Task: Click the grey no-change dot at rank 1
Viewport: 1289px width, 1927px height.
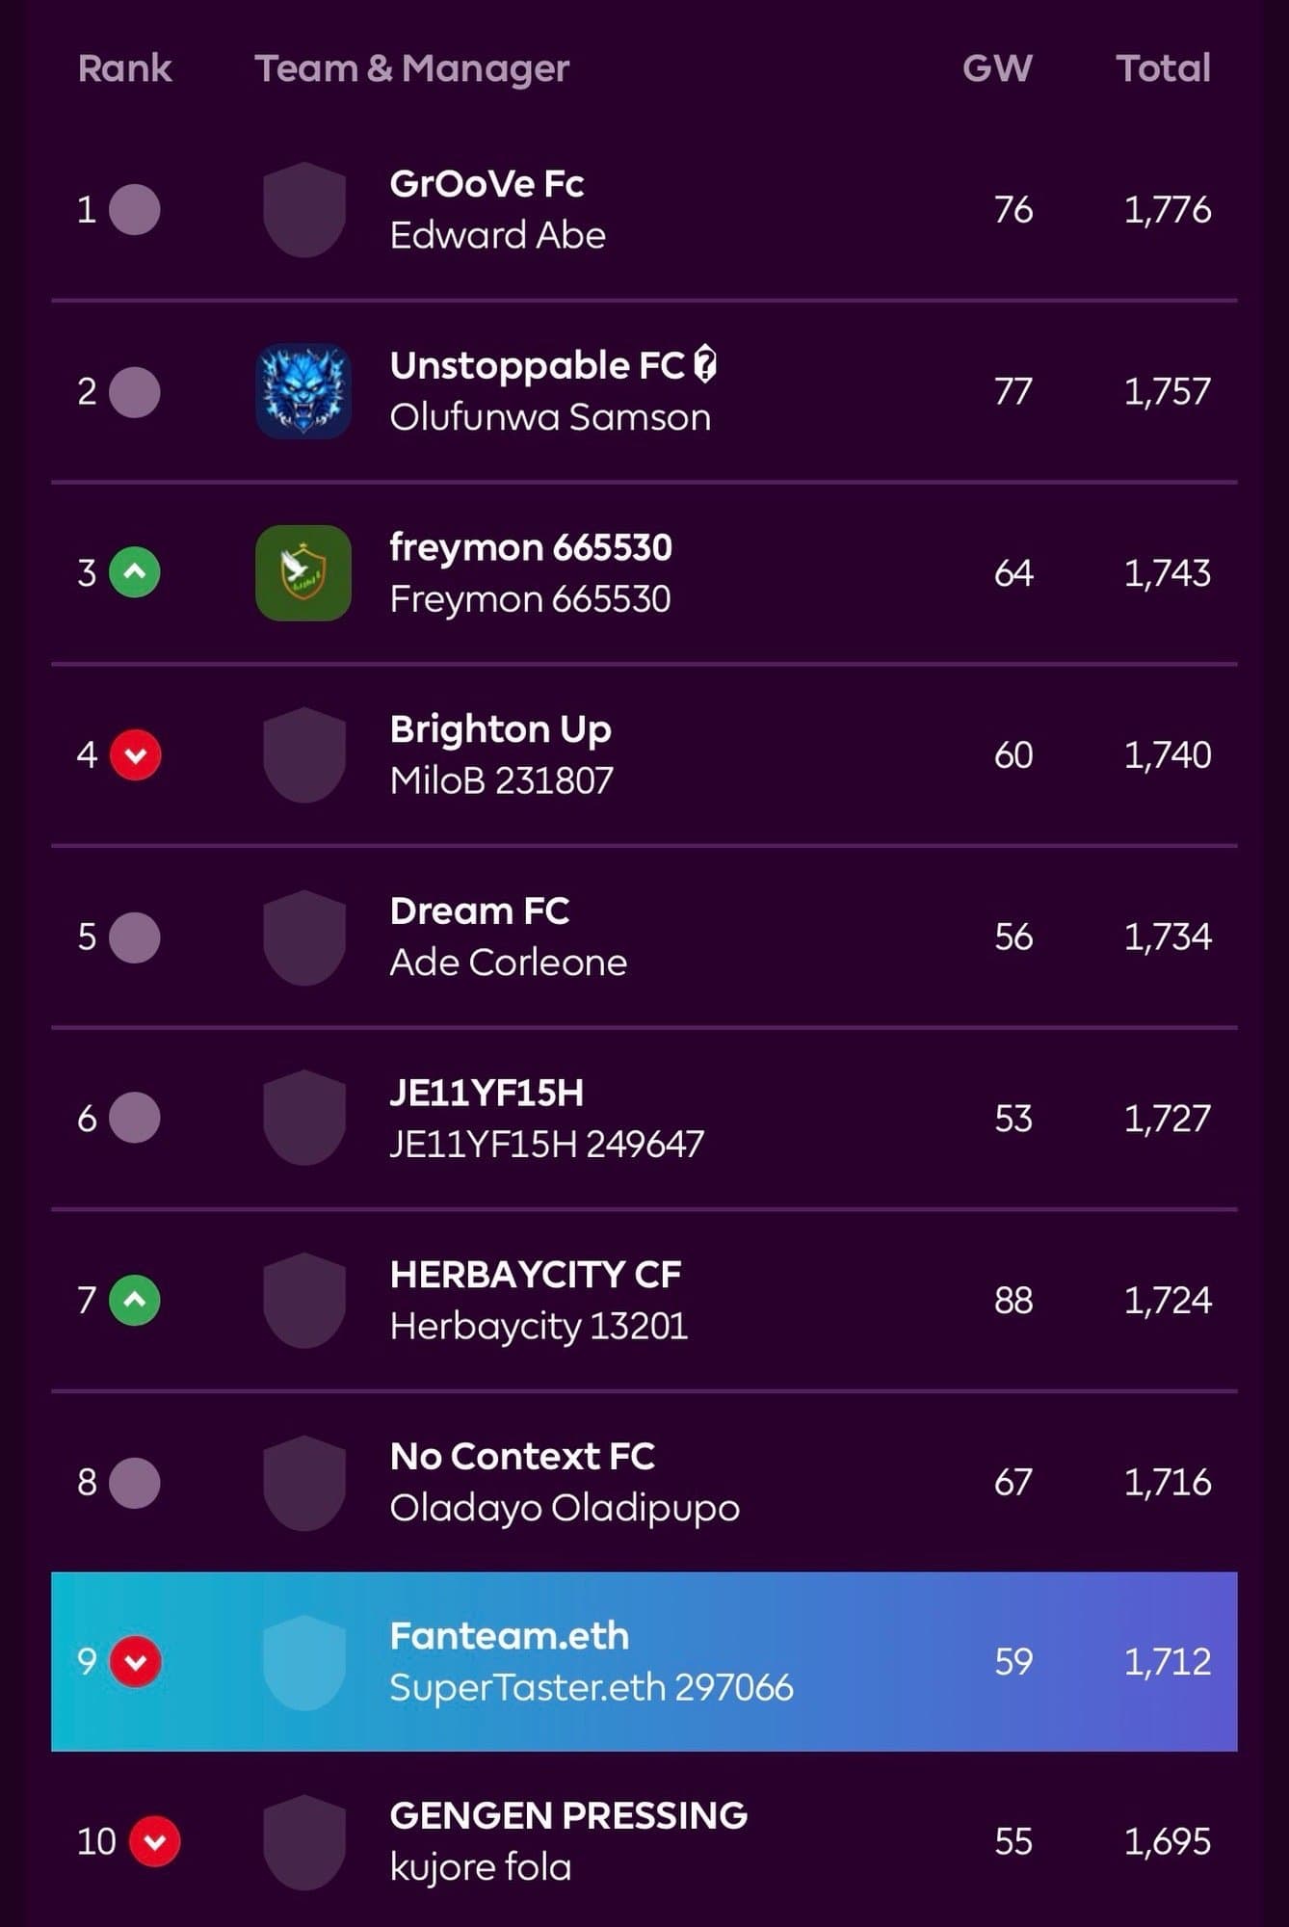Action: click(135, 209)
